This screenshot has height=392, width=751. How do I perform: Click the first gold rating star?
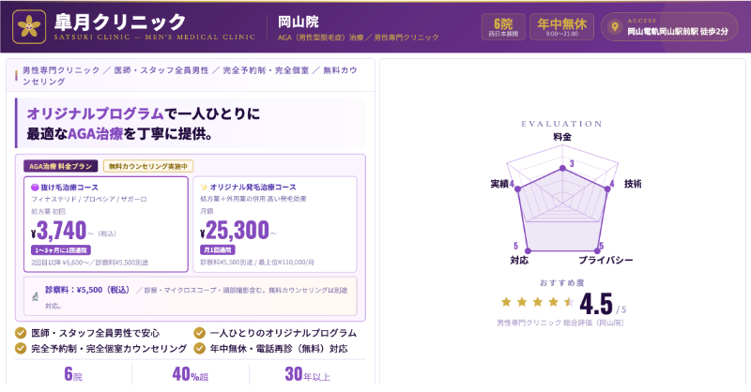point(507,302)
